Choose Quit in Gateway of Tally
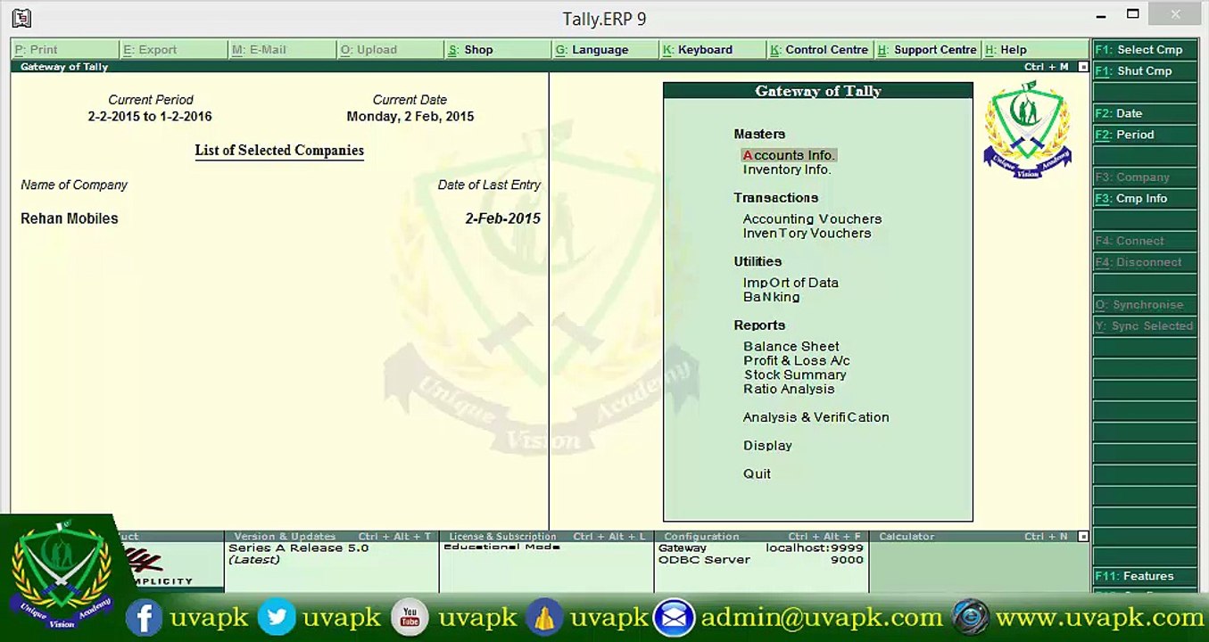Screen dimensions: 1209x642 point(757,474)
